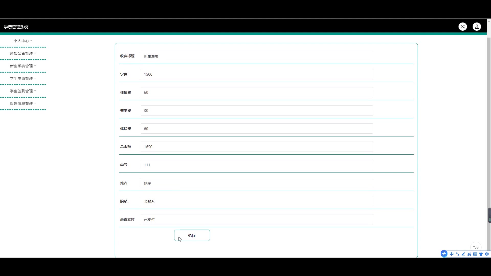Click the blue 王 IME logo

point(444,254)
